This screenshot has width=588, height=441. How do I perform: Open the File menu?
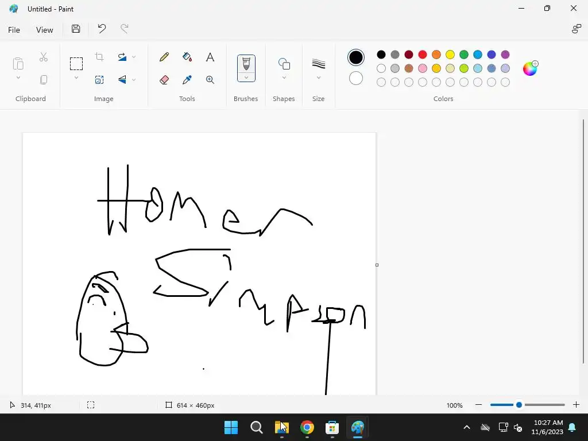click(x=14, y=30)
